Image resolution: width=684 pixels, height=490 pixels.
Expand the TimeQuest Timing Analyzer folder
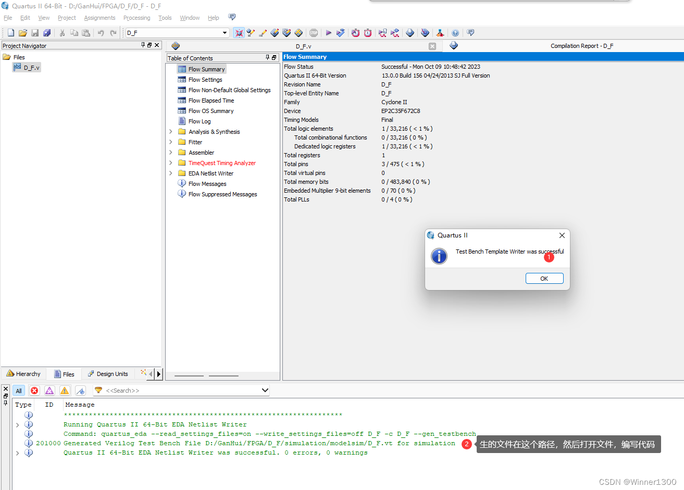tap(171, 163)
